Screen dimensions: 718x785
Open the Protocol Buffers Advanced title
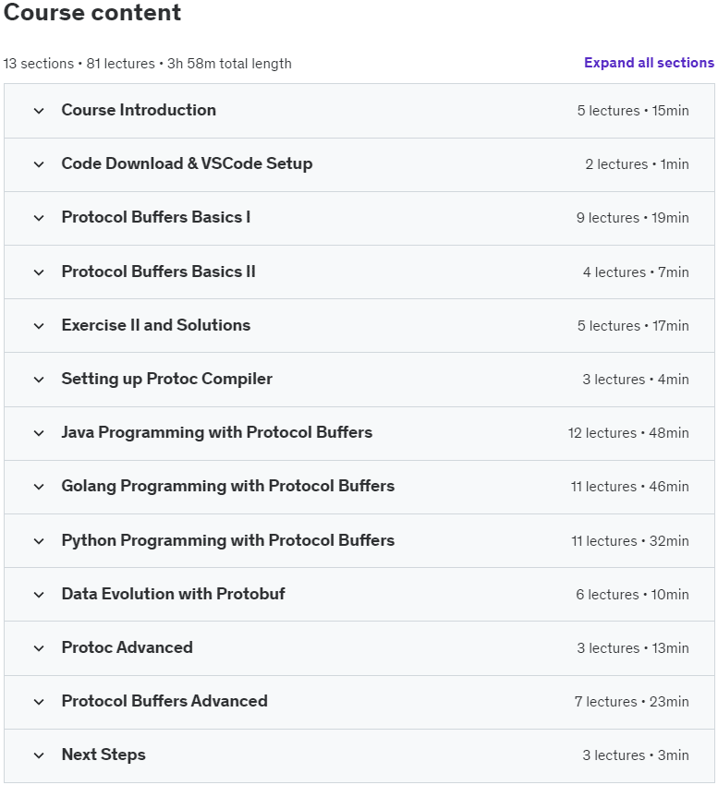[164, 701]
